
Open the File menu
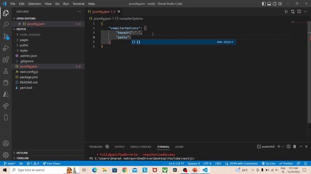pos(13,4)
